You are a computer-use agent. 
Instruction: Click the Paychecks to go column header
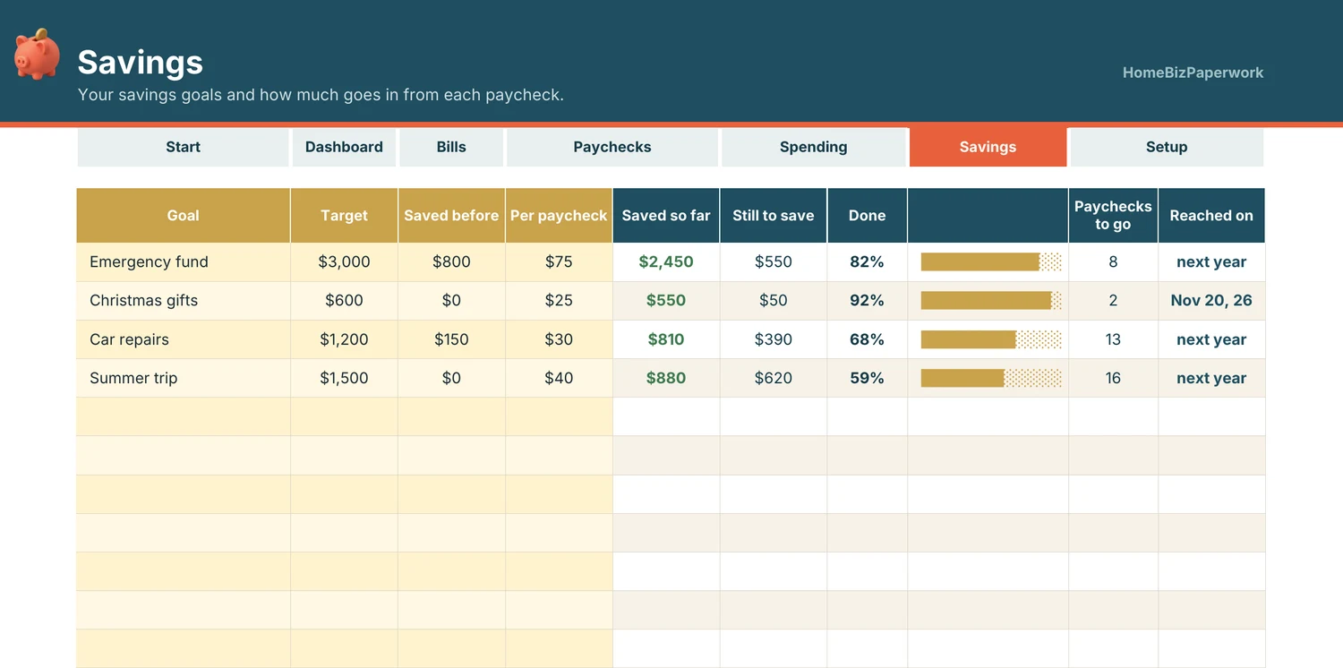tap(1113, 216)
